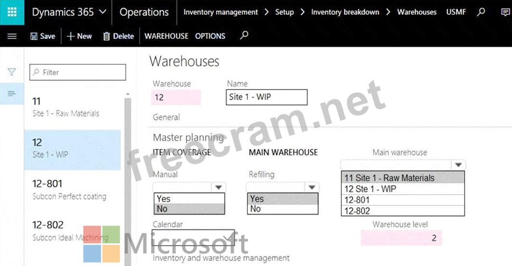
Task: Open the top-right global search icon
Action: point(481,12)
